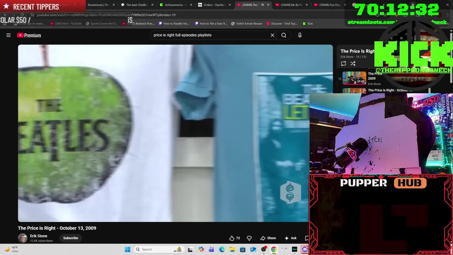Open Microsoft Store from the taskbar
This screenshot has height=255, width=453.
[x=242, y=249]
